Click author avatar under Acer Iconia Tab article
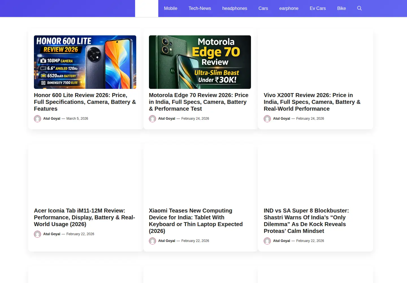This screenshot has height=283, width=407. tap(38, 234)
